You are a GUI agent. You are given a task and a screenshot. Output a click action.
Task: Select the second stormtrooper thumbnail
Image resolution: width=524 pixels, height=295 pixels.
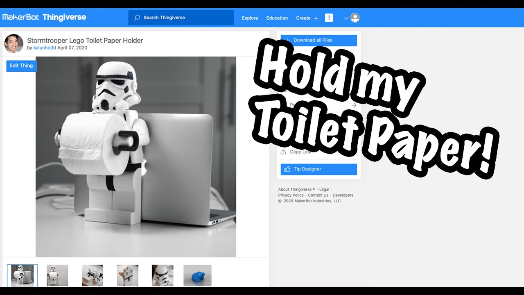[x=57, y=275]
